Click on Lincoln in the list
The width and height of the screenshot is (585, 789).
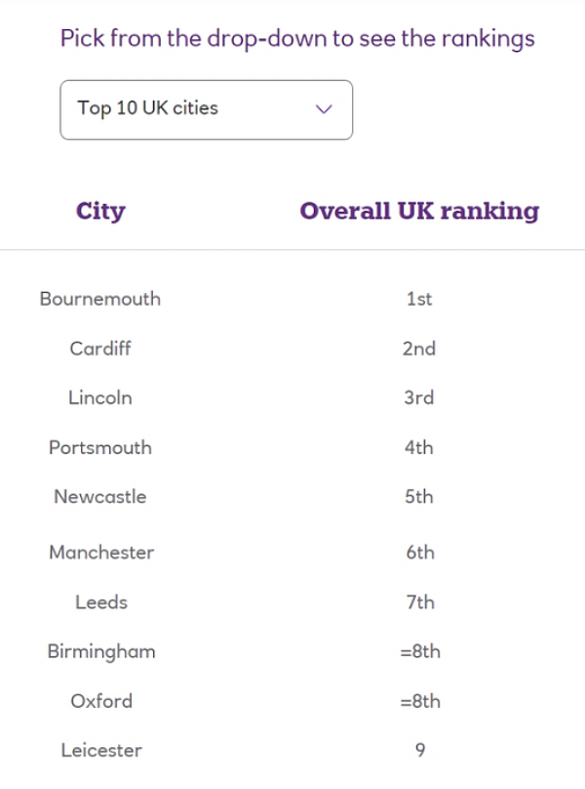[100, 397]
